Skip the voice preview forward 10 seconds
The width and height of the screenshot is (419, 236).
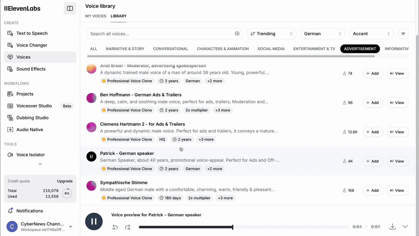click(128, 227)
